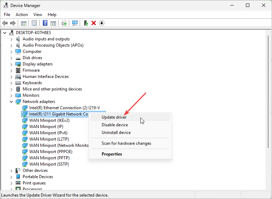Click Properties in the context menu
Viewport: 272px width, 199px height.
pyautogui.click(x=112, y=154)
